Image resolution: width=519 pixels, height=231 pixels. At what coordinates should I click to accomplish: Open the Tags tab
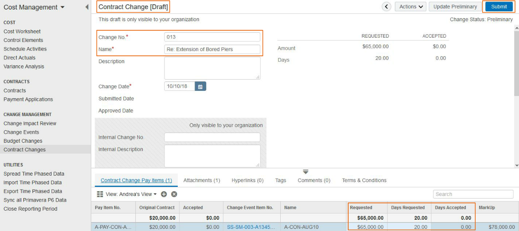281,180
